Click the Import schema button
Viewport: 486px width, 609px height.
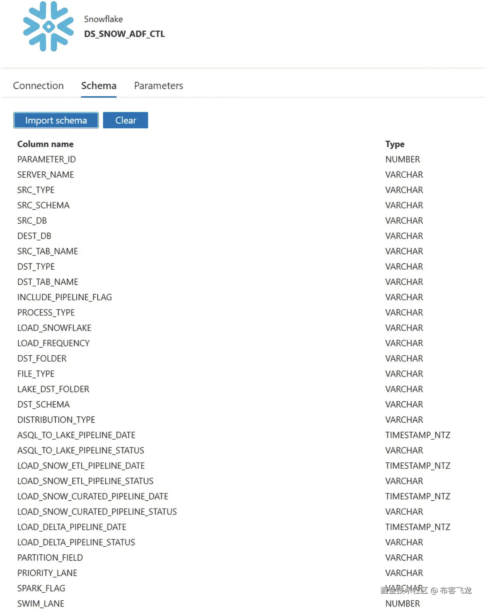56,120
